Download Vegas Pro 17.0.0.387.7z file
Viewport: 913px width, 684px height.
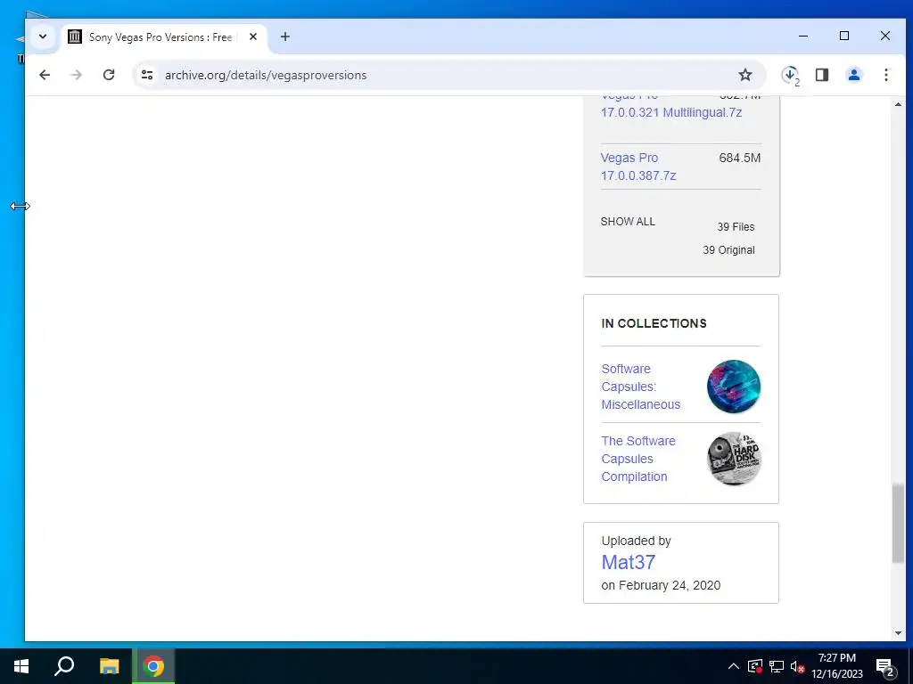coord(638,167)
